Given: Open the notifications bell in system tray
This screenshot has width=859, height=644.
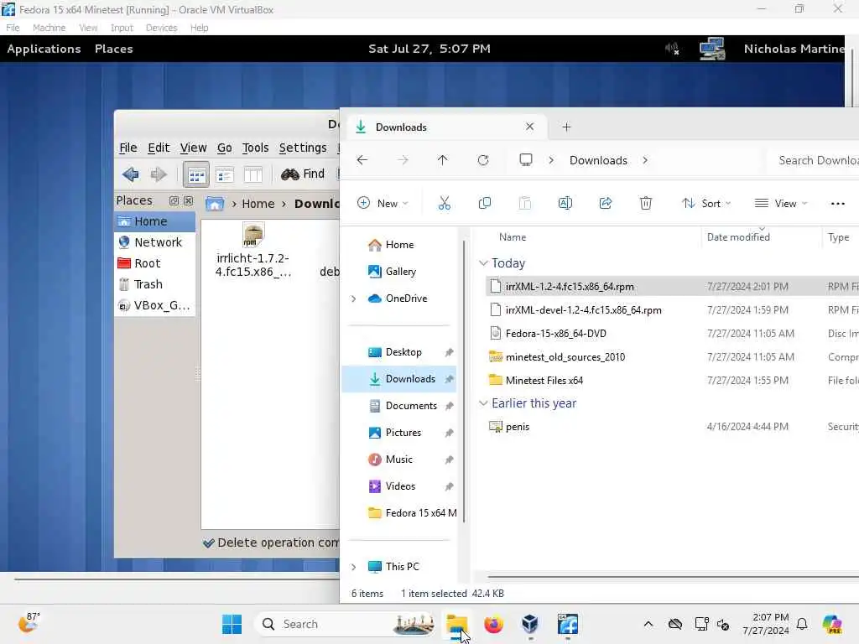Looking at the screenshot, I should [801, 624].
